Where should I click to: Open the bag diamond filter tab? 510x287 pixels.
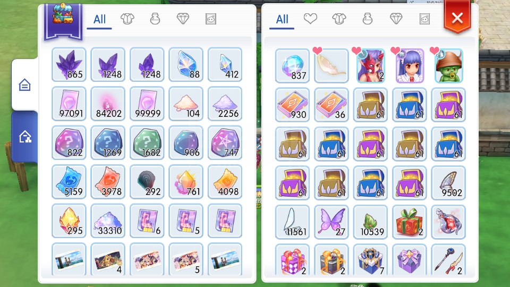[x=396, y=19]
